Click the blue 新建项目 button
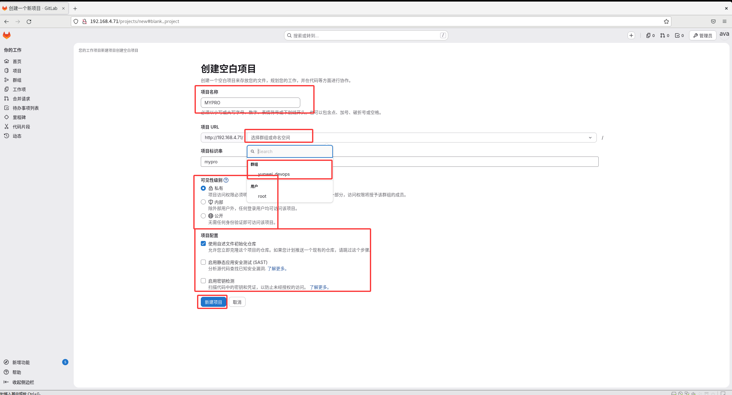The width and height of the screenshot is (732, 395). (x=213, y=302)
